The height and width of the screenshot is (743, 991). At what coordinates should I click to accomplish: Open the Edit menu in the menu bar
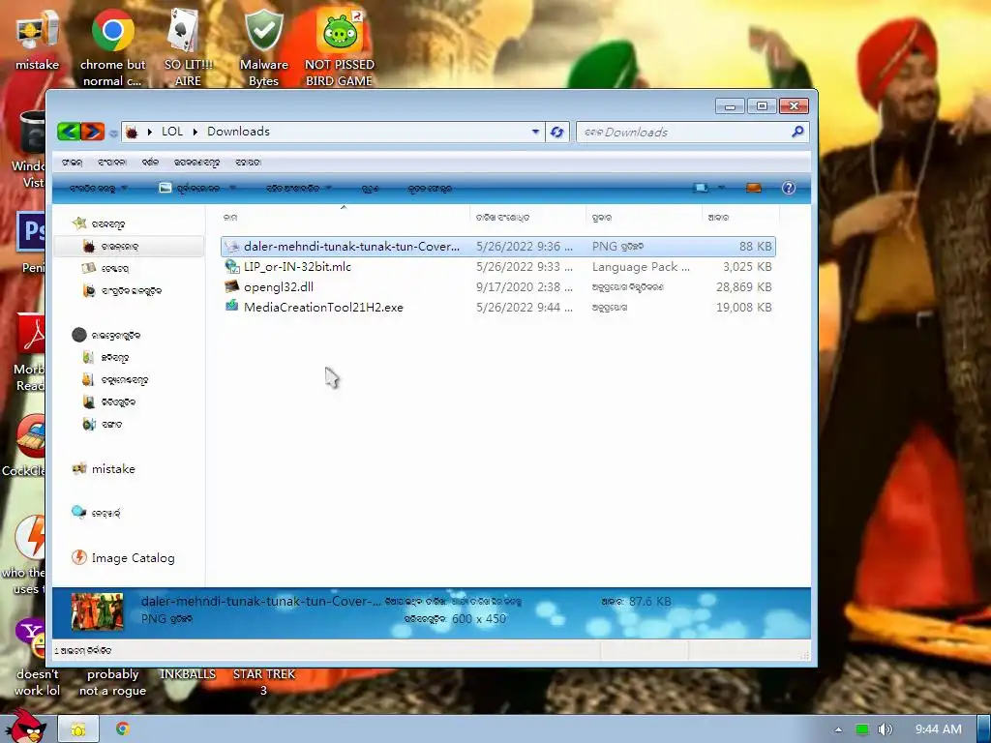point(112,163)
